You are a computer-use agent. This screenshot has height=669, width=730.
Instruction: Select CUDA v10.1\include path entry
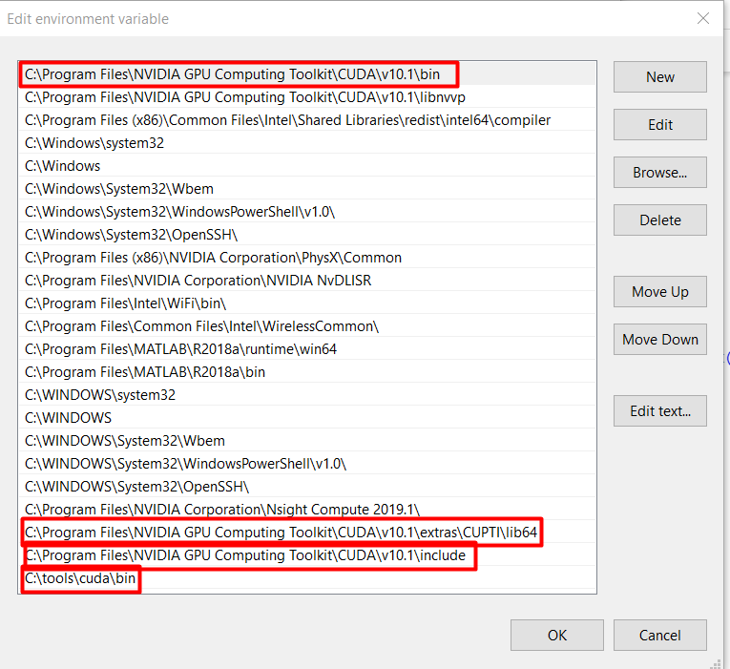point(307,554)
